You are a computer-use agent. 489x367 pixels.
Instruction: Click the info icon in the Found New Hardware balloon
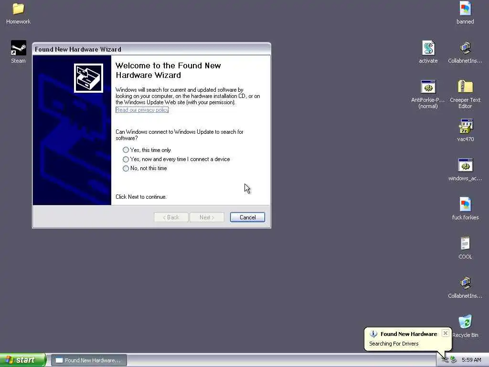(x=373, y=334)
